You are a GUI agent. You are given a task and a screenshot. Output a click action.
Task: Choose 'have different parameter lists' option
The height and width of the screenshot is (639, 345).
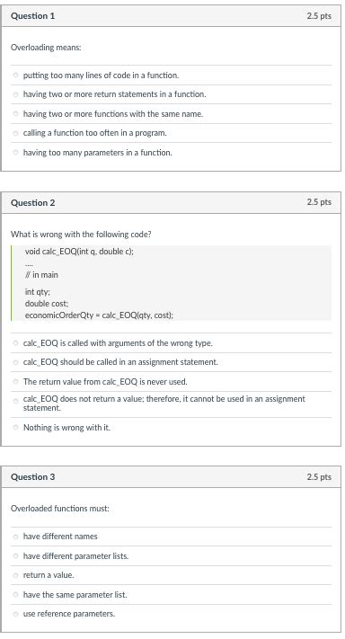(x=15, y=556)
